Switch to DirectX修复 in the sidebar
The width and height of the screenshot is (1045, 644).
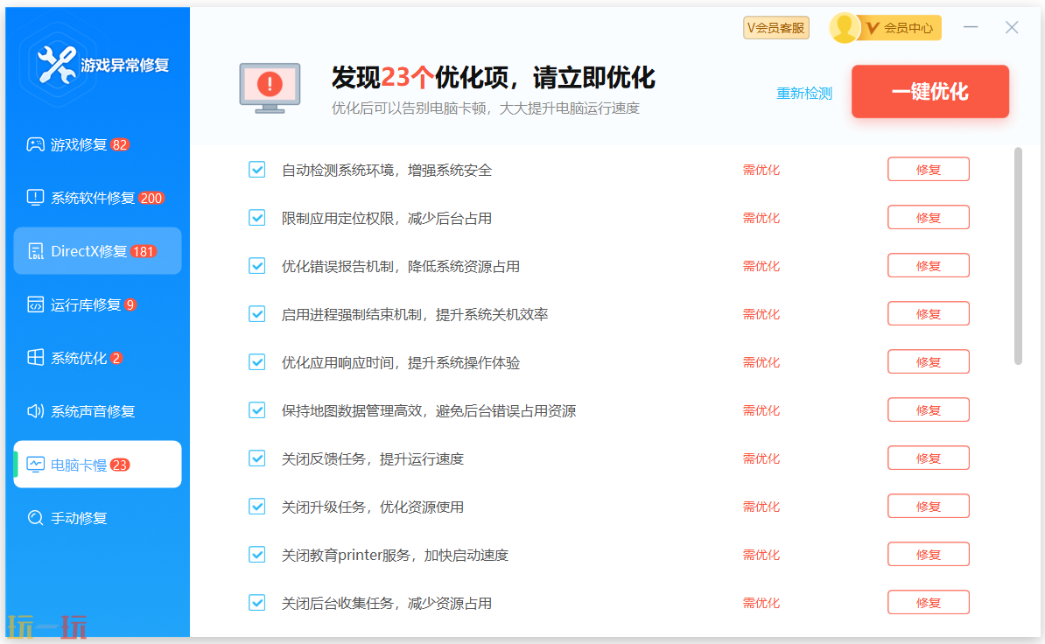click(x=35, y=250)
